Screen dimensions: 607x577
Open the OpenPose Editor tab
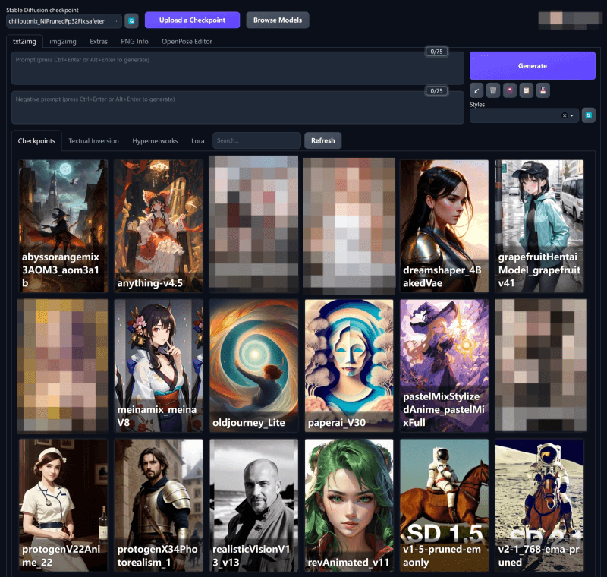pyautogui.click(x=187, y=41)
